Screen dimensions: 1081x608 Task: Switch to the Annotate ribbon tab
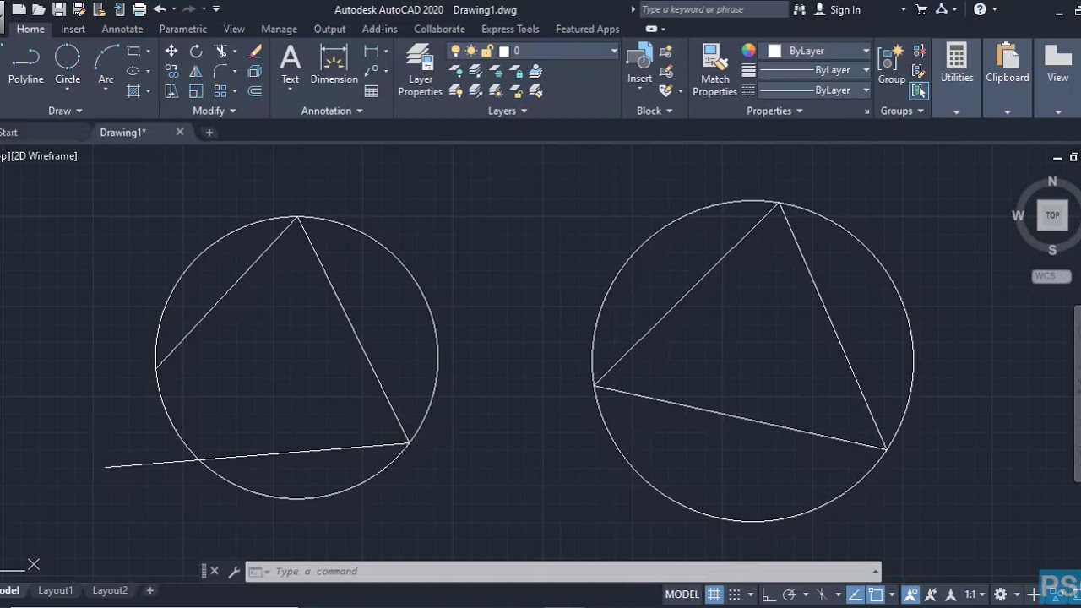click(122, 29)
